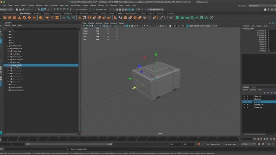
Task: Click the white X icon ending the shelf
Action: coord(211,18)
